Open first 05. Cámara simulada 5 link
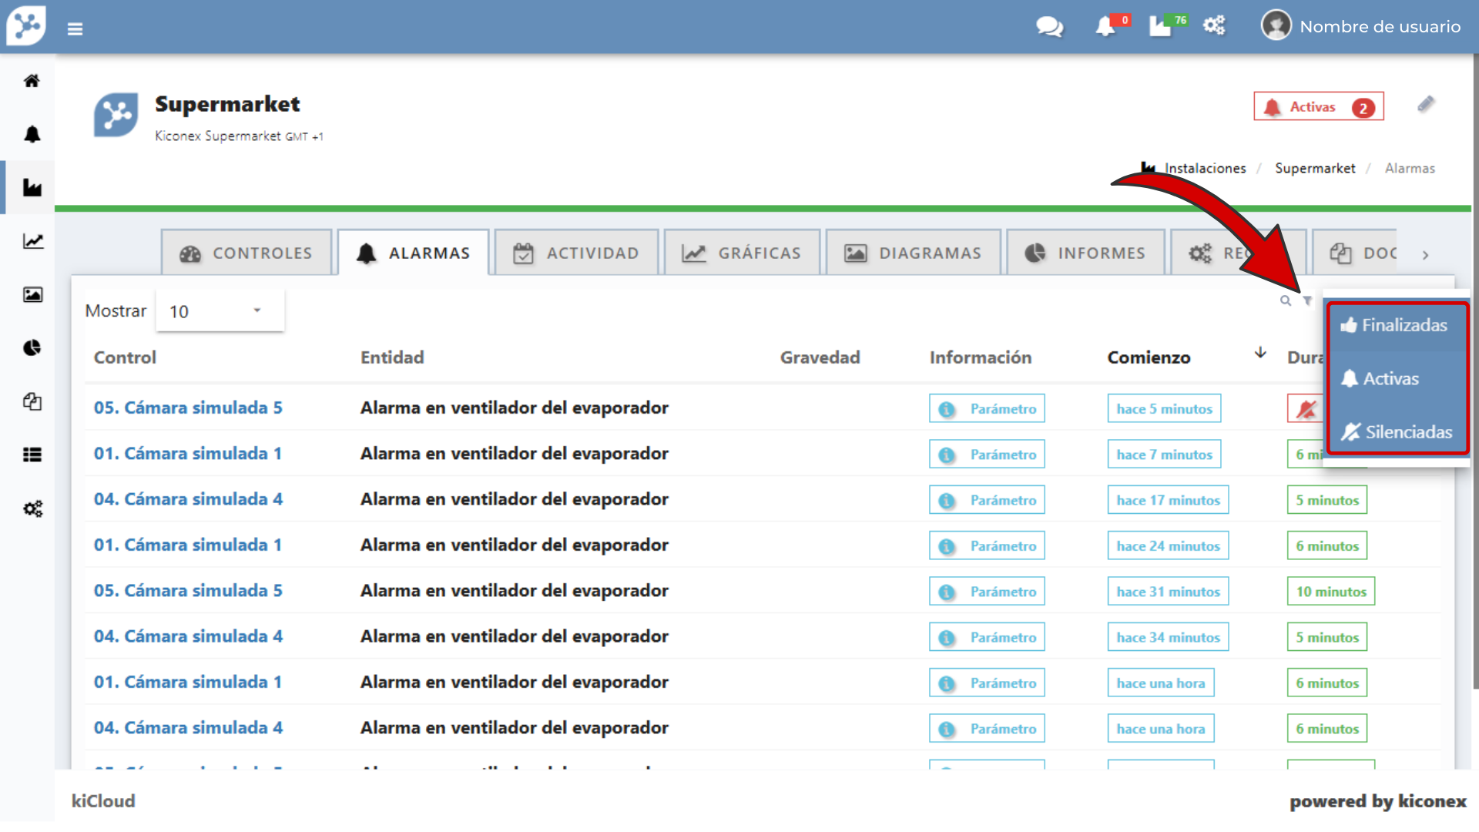Image resolution: width=1479 pixels, height=832 pixels. pyautogui.click(x=188, y=408)
